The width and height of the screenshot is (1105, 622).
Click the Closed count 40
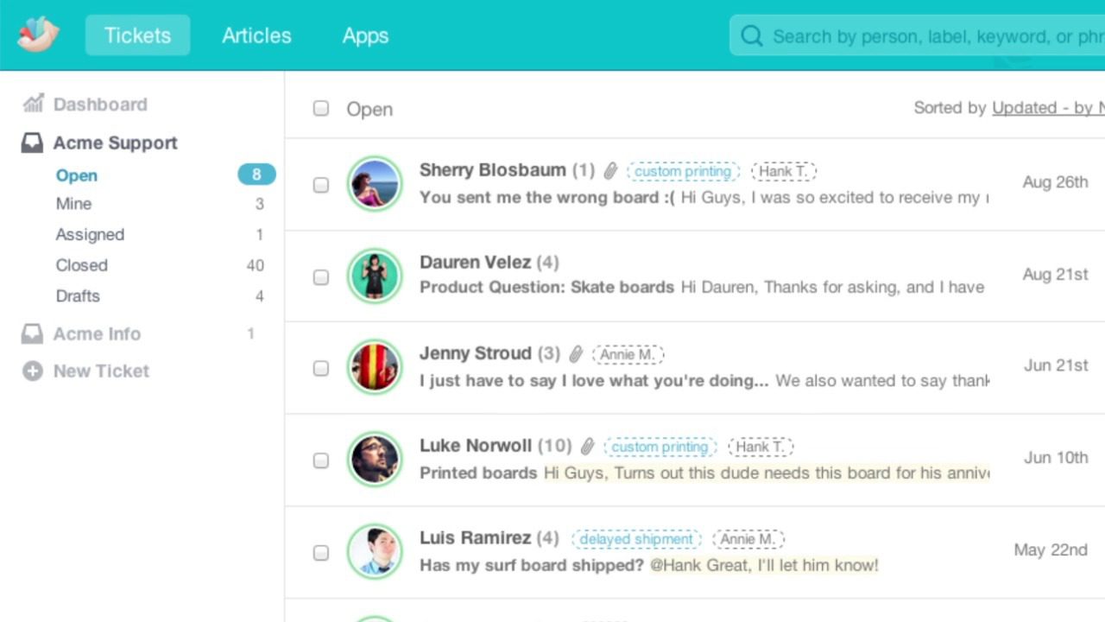click(255, 265)
